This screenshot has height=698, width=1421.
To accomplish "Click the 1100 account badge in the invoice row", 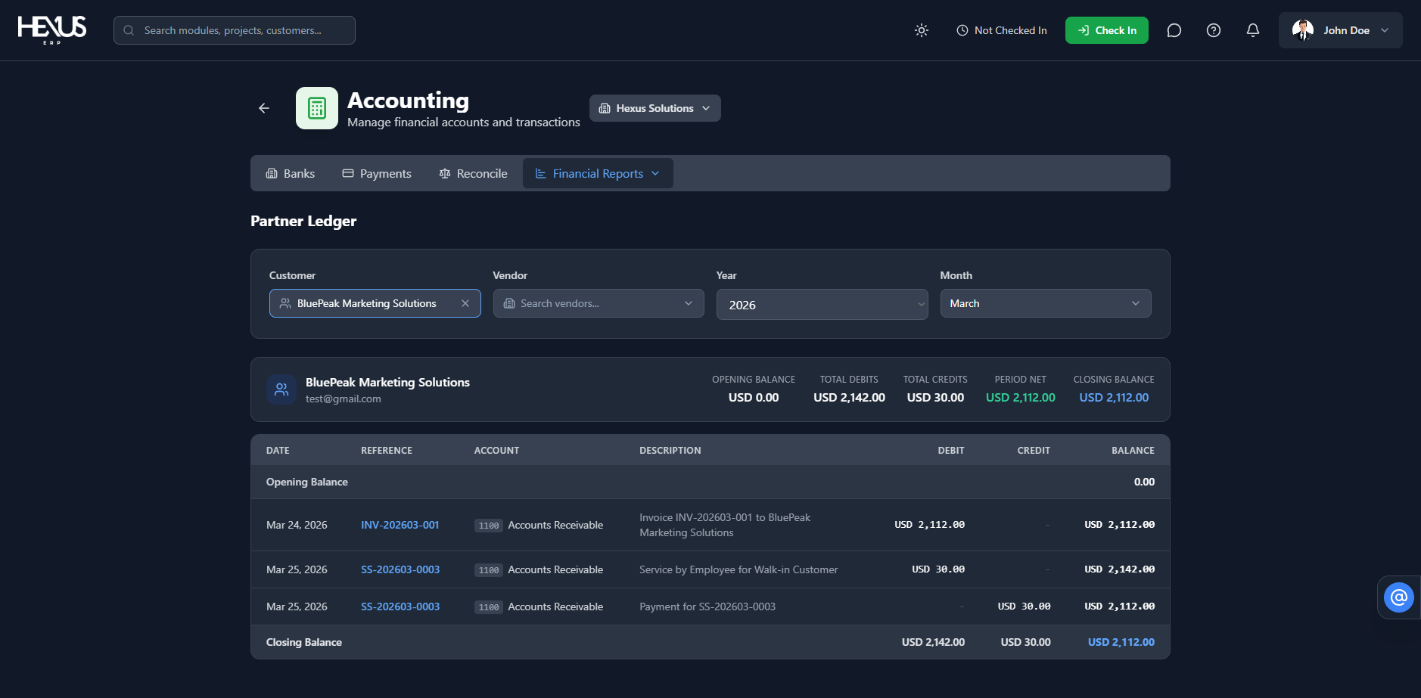I will (x=489, y=526).
